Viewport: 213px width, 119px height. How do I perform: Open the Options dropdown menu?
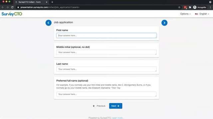(185, 14)
